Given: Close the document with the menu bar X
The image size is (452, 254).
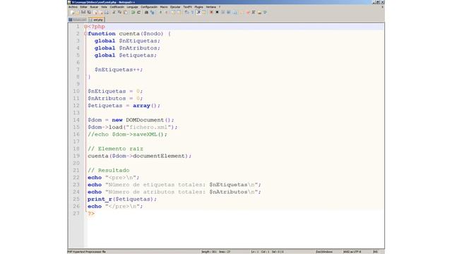Looking at the screenshot, I should 382,7.
